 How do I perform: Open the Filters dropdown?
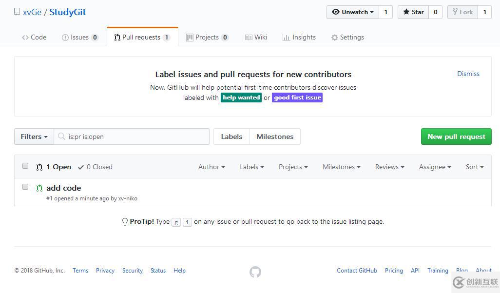tap(34, 137)
